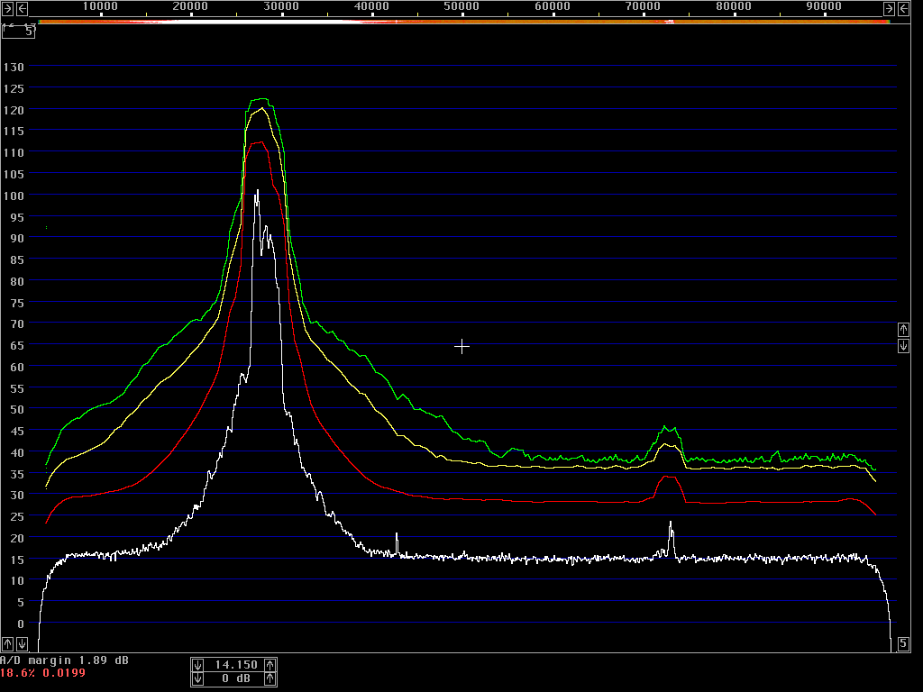The width and height of the screenshot is (923, 692).
Task: Click up-arrow button beneath the 0 dB axis label
Action: tap(7, 643)
